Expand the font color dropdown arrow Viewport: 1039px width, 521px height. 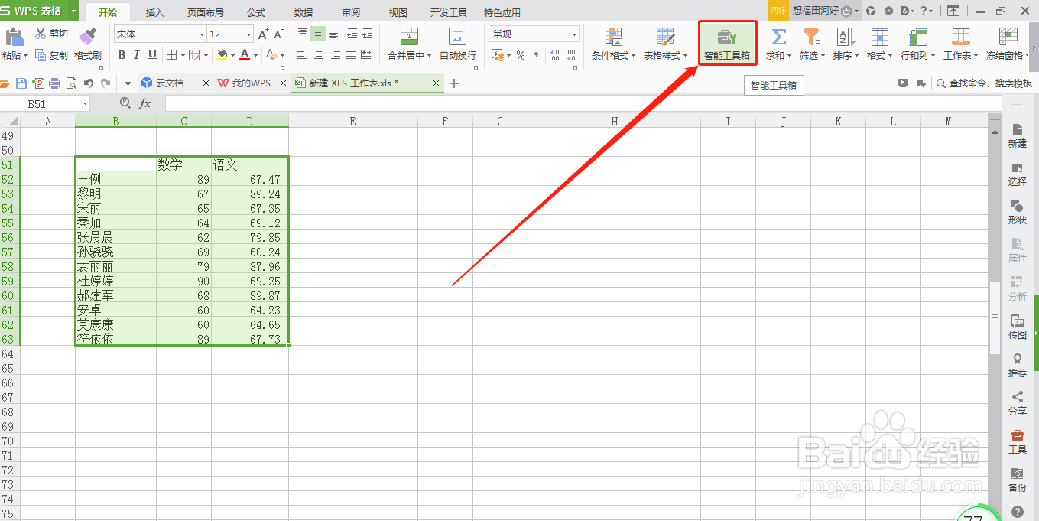255,55
